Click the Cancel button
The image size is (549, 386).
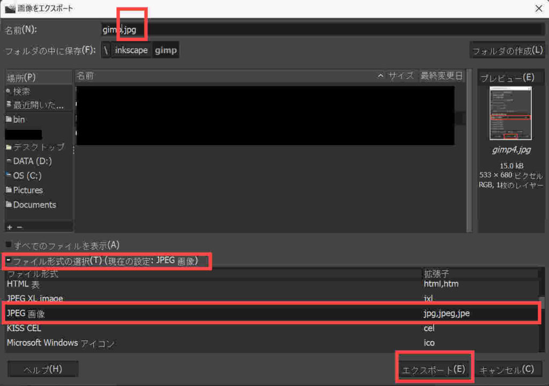[x=507, y=369]
